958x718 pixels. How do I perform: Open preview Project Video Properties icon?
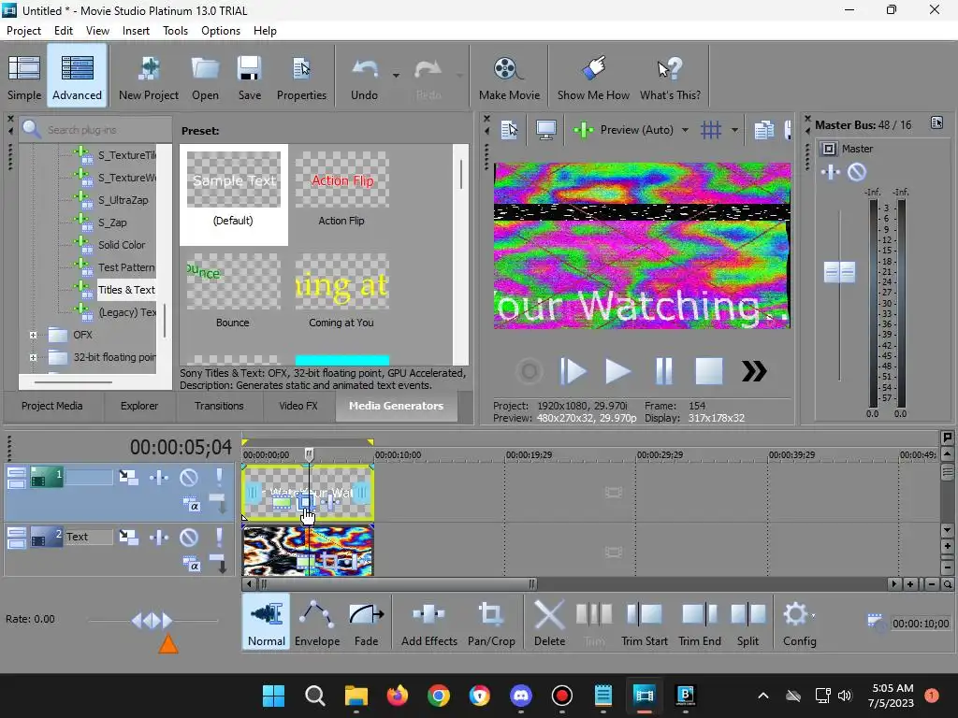(x=508, y=129)
